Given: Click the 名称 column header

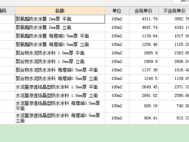Looking at the screenshot, I should click(x=60, y=11).
